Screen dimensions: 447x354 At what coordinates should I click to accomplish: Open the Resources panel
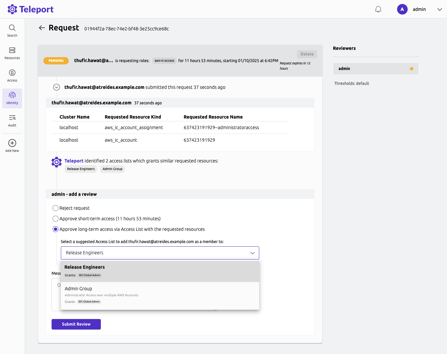pyautogui.click(x=12, y=53)
